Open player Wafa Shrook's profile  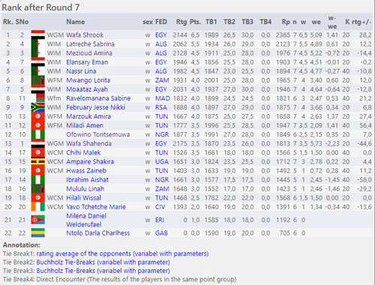point(85,35)
